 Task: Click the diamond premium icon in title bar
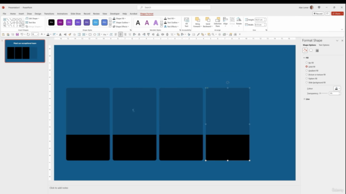[x=319, y=7]
